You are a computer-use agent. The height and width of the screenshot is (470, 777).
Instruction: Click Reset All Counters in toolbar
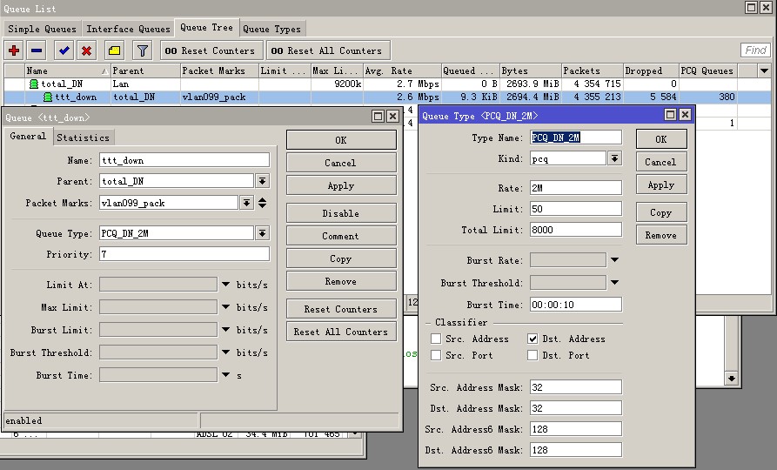pos(328,50)
